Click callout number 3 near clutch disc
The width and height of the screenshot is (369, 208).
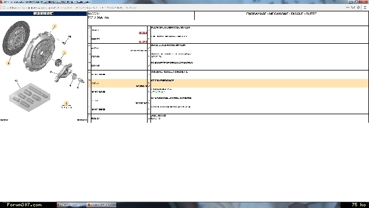pyautogui.click(x=9, y=63)
